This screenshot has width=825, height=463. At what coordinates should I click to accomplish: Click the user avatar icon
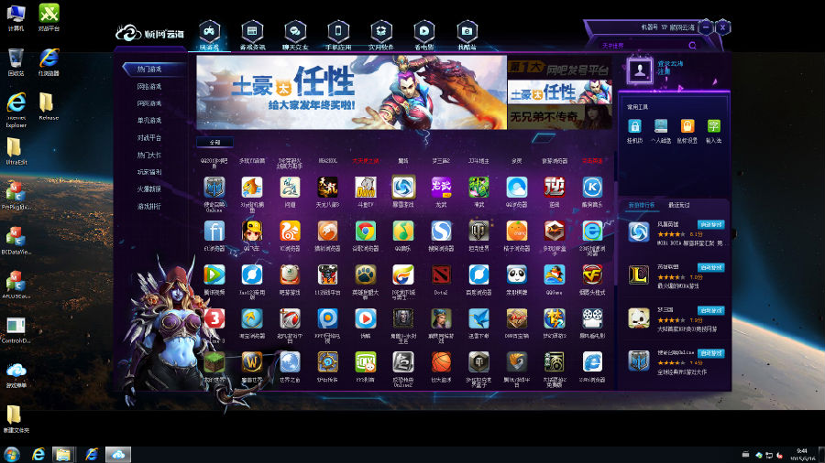pos(638,70)
